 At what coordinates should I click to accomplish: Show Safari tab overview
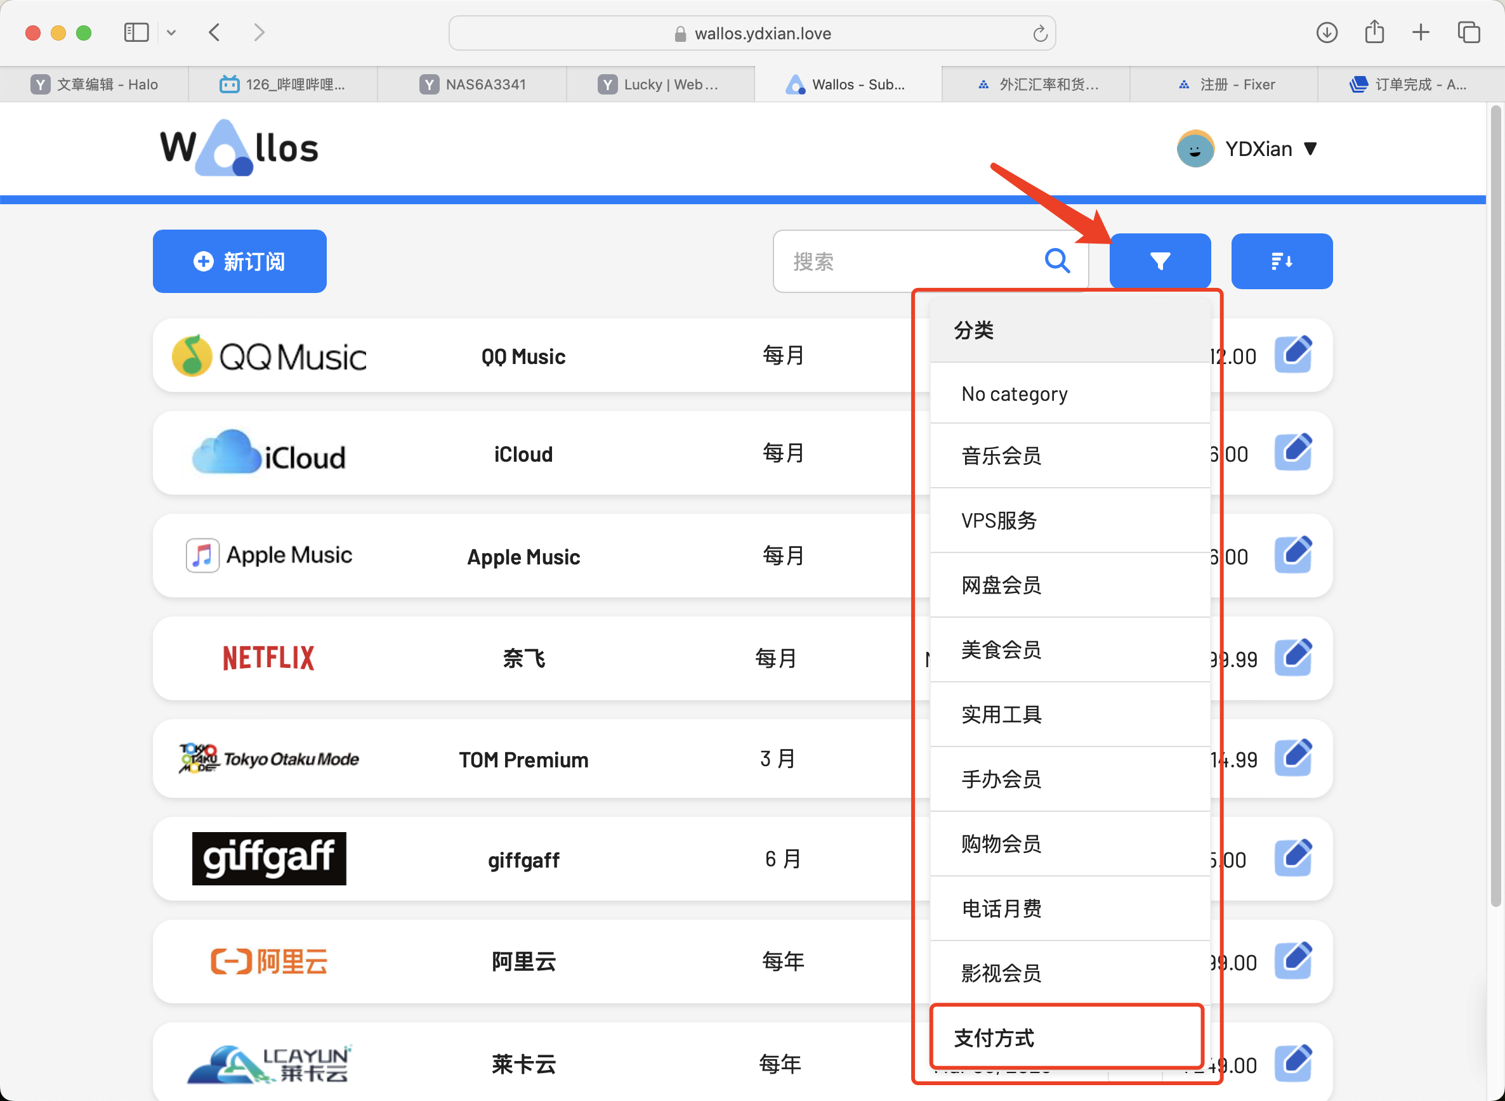tap(1468, 32)
